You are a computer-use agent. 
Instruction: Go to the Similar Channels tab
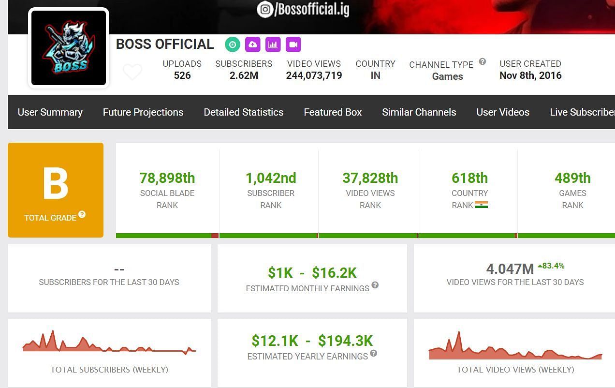[x=419, y=112]
